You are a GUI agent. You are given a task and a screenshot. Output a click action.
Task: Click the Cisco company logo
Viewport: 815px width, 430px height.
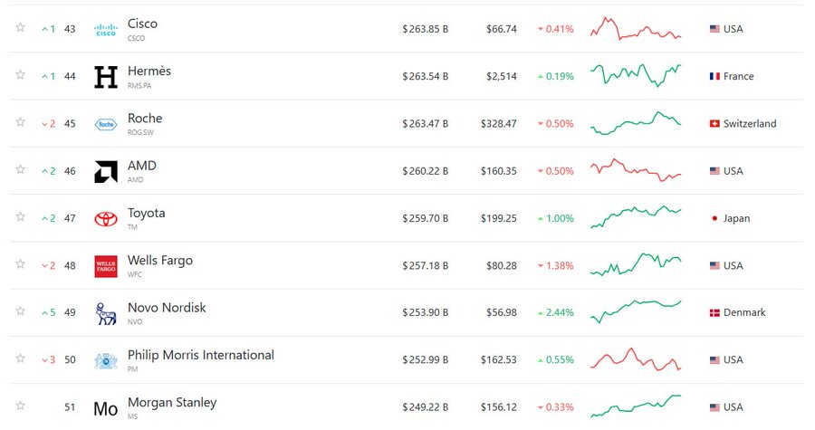click(x=106, y=30)
